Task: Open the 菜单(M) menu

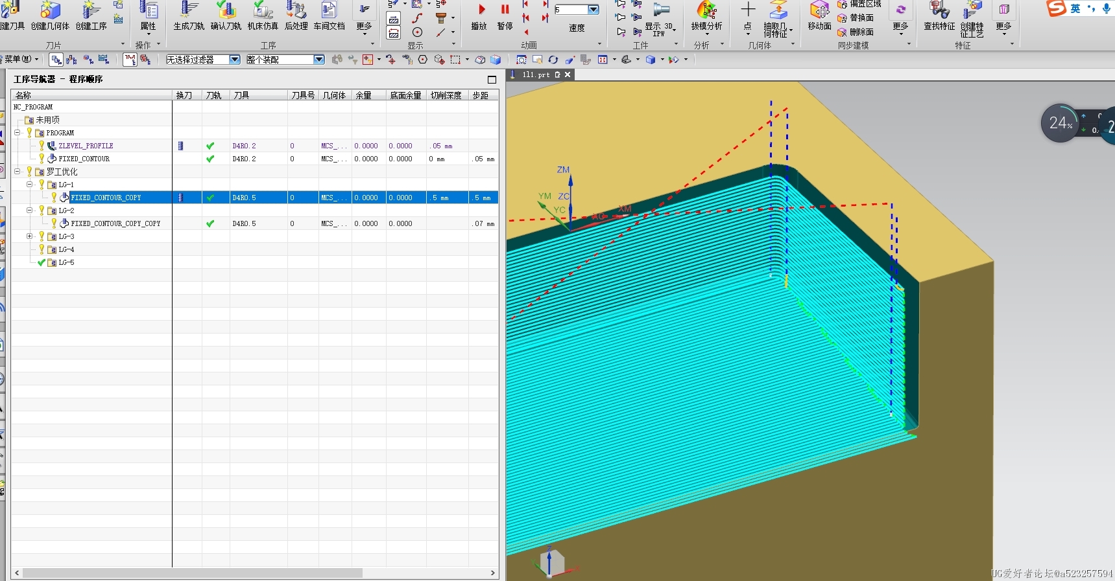Action: point(21,59)
